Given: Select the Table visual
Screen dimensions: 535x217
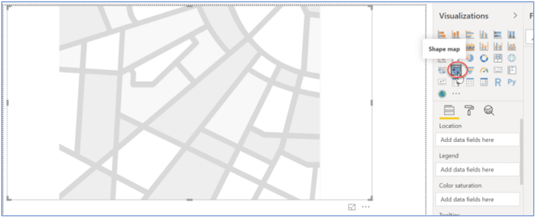Looking at the screenshot, I should click(x=470, y=82).
